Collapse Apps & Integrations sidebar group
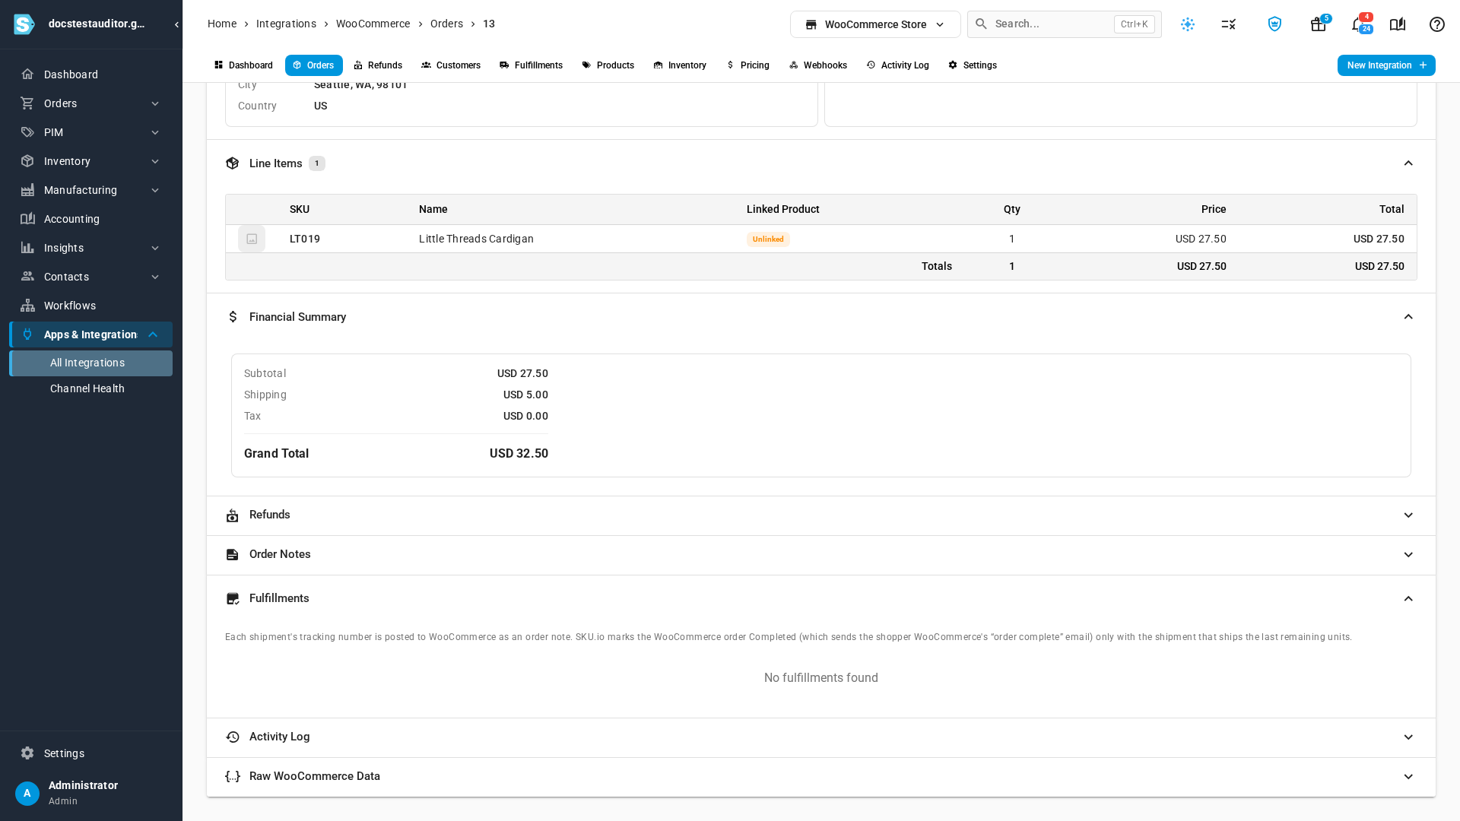This screenshot has height=821, width=1460. pos(90,334)
